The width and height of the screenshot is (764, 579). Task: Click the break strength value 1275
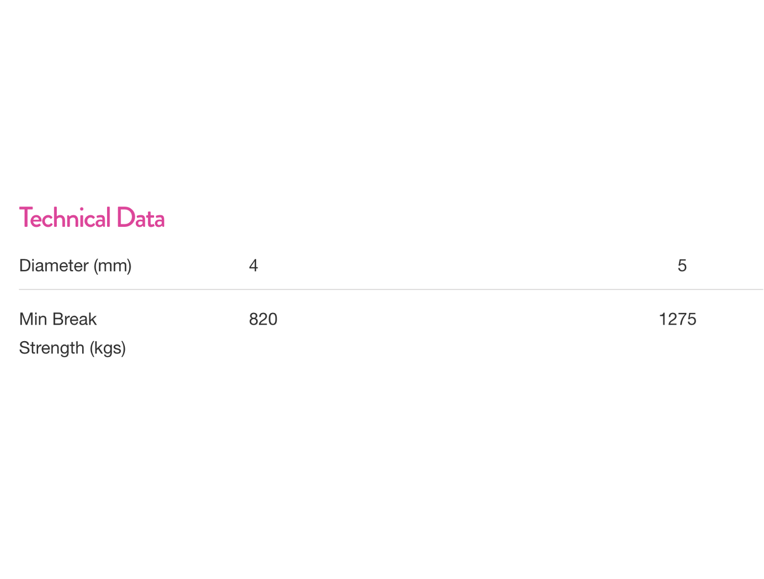677,319
